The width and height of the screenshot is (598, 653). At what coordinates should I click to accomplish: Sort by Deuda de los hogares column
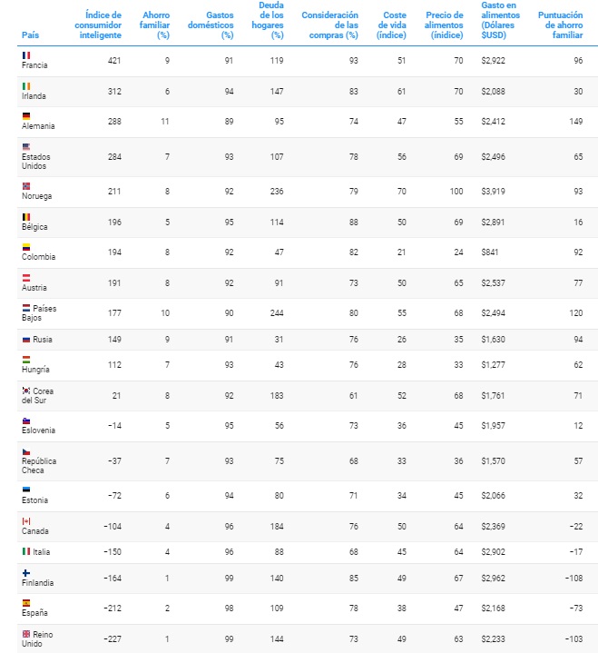(268, 20)
